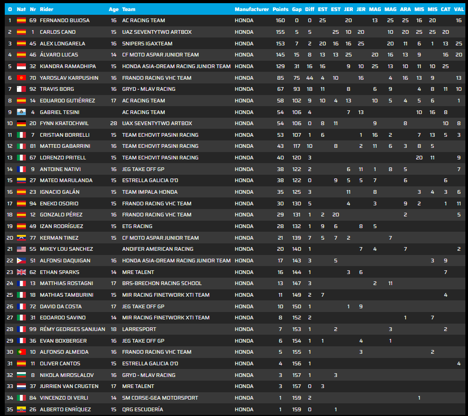Screen dimensions: 468x416
Task: Open rider Eneko Osorio
Action: (x=59, y=204)
